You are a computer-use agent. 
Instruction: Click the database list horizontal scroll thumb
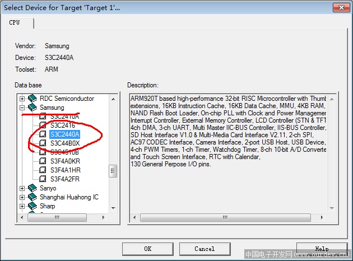click(x=57, y=217)
